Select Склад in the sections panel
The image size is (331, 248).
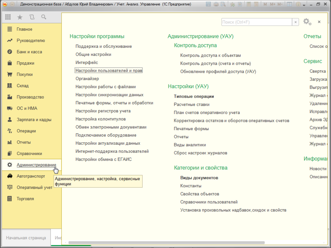click(x=22, y=86)
